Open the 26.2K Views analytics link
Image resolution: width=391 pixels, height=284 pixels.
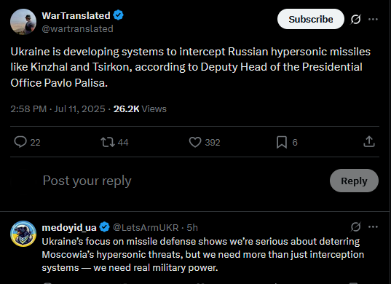(140, 109)
